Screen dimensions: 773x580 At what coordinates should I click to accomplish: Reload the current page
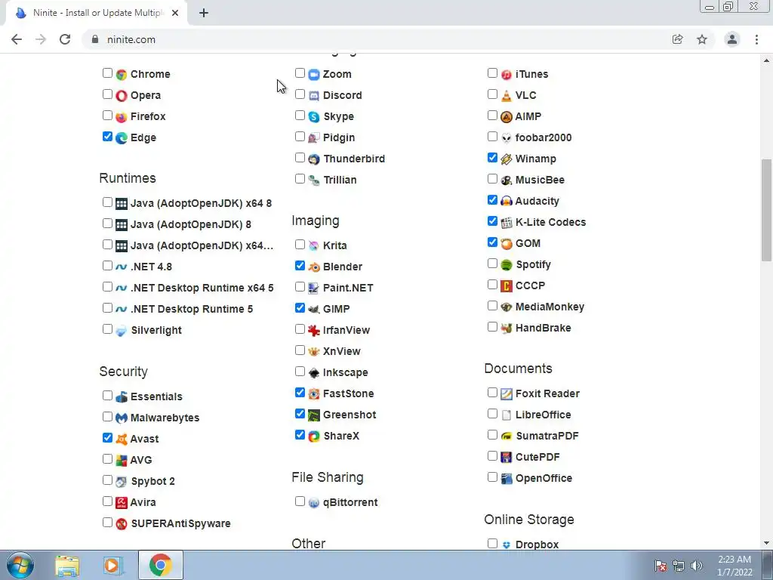point(65,39)
